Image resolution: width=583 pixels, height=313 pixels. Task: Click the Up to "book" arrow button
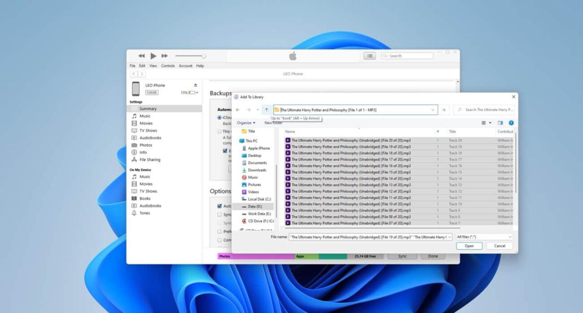266,110
